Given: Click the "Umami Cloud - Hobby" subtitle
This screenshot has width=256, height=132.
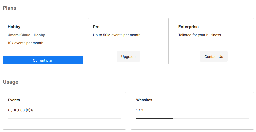Looking at the screenshot, I should coord(26,35).
